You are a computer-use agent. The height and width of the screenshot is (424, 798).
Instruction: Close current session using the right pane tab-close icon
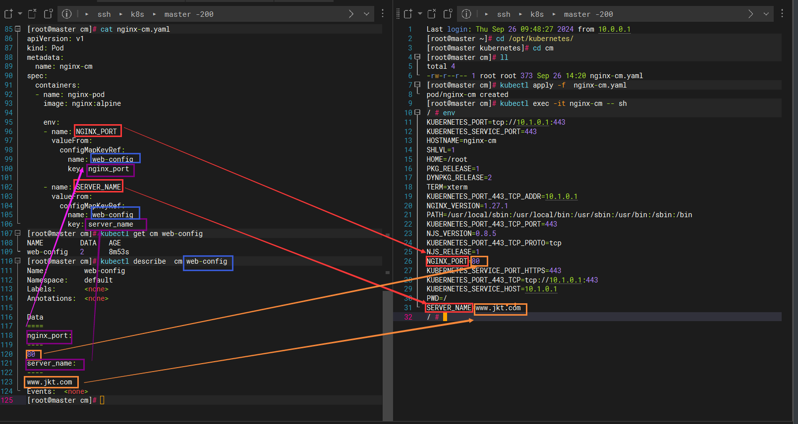(432, 14)
